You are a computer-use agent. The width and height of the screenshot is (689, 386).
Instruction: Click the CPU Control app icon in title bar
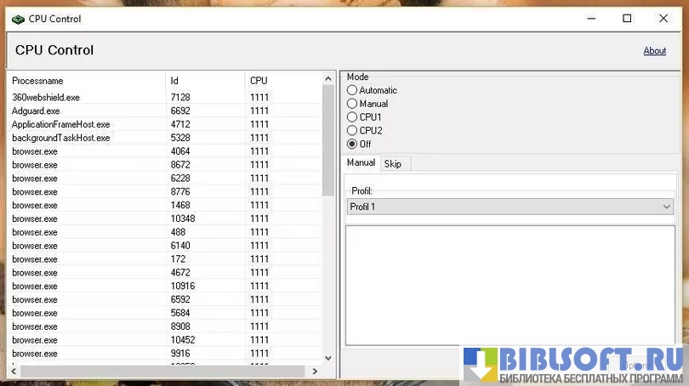pyautogui.click(x=18, y=19)
